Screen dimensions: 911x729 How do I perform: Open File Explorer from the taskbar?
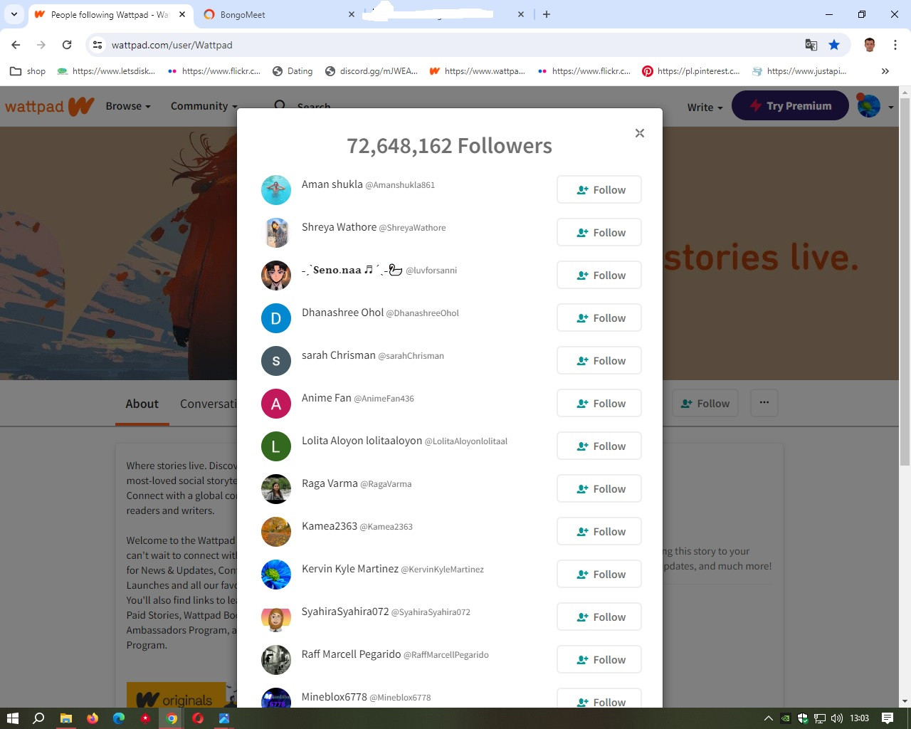pyautogui.click(x=65, y=718)
